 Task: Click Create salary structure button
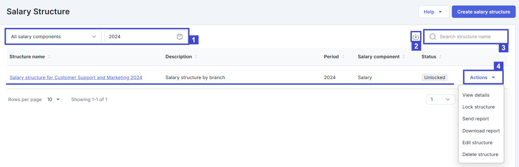tap(484, 12)
